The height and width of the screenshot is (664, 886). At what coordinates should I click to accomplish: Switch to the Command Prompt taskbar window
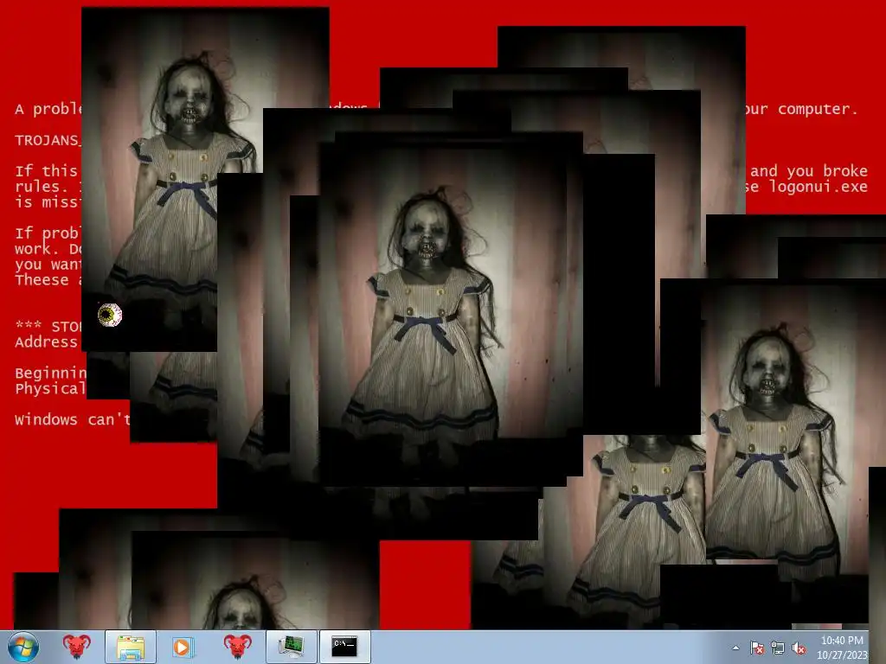pyautogui.click(x=344, y=647)
